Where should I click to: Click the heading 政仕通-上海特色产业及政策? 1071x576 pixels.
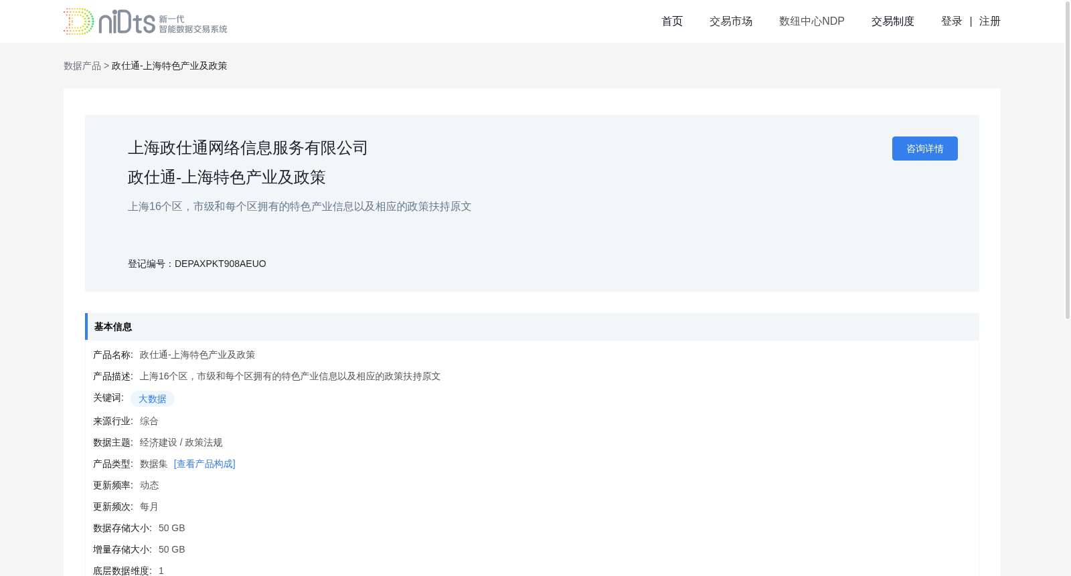pyautogui.click(x=226, y=177)
